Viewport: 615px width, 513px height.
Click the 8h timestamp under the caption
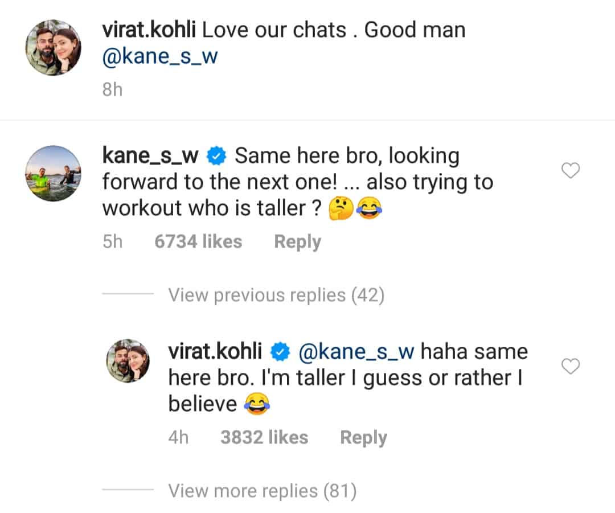[112, 89]
